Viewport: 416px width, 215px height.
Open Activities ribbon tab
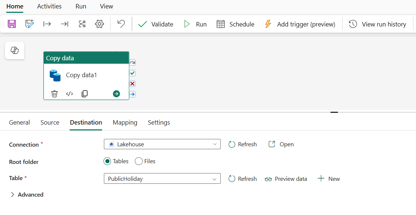tap(49, 6)
